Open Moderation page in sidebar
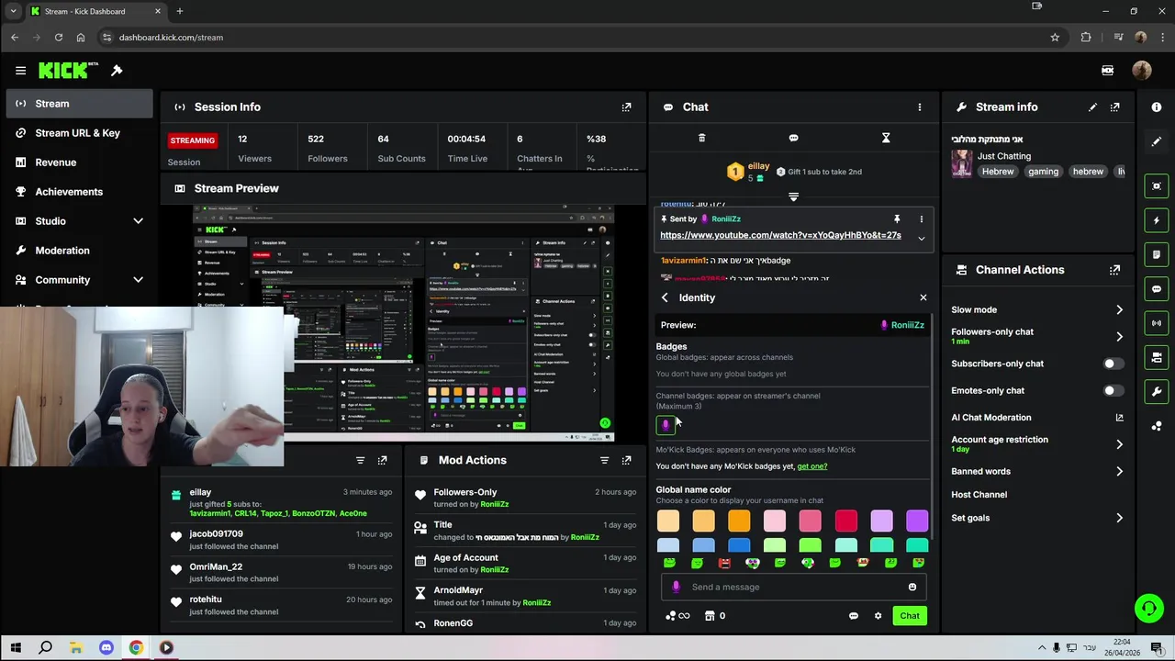Viewport: 1175px width, 661px height. click(x=79, y=251)
